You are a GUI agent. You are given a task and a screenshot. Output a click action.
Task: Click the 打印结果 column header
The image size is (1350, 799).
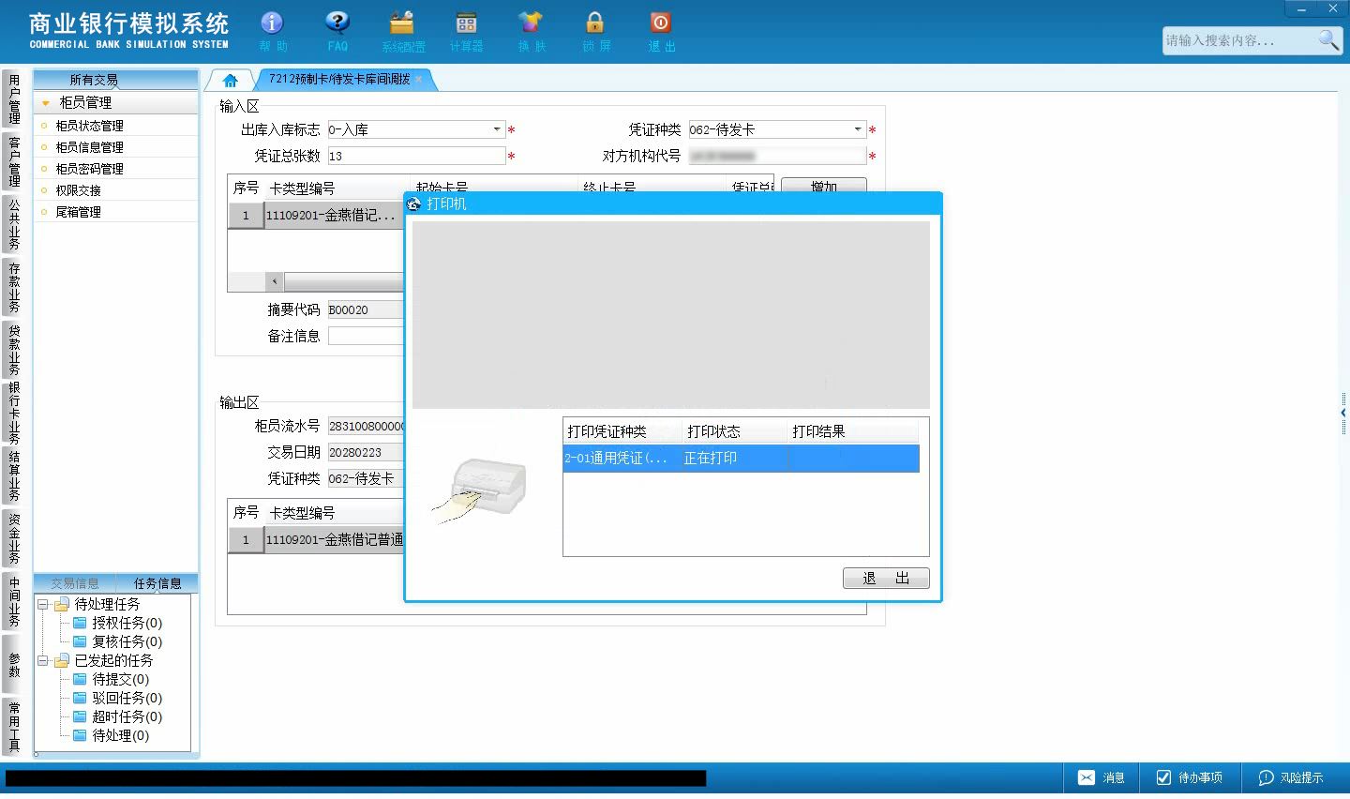pyautogui.click(x=852, y=431)
